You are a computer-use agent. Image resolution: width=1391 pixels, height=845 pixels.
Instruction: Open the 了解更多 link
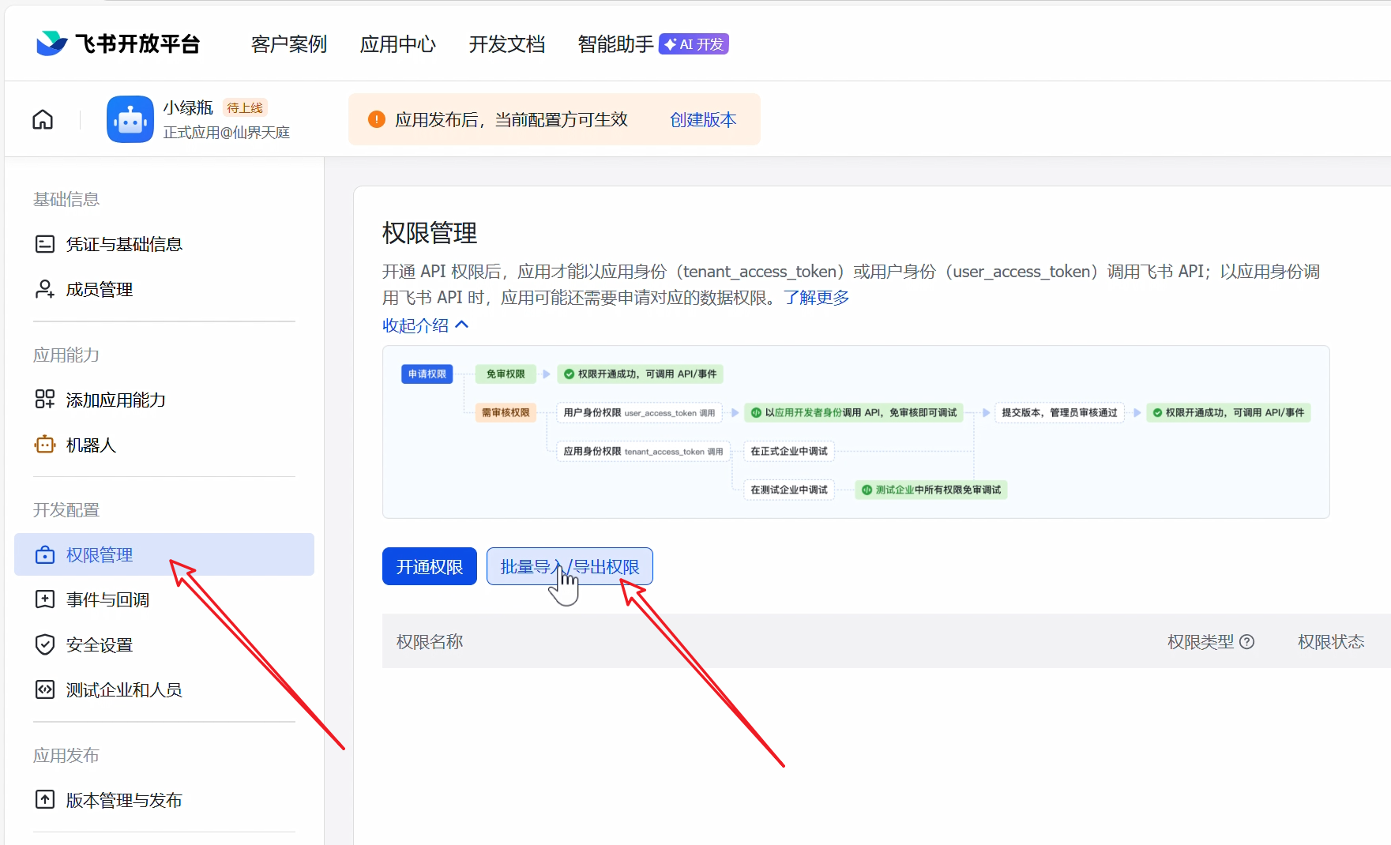(817, 298)
